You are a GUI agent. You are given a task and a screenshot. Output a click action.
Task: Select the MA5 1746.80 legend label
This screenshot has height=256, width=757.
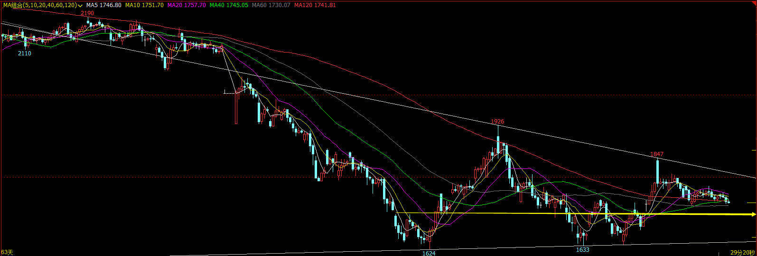tap(104, 5)
